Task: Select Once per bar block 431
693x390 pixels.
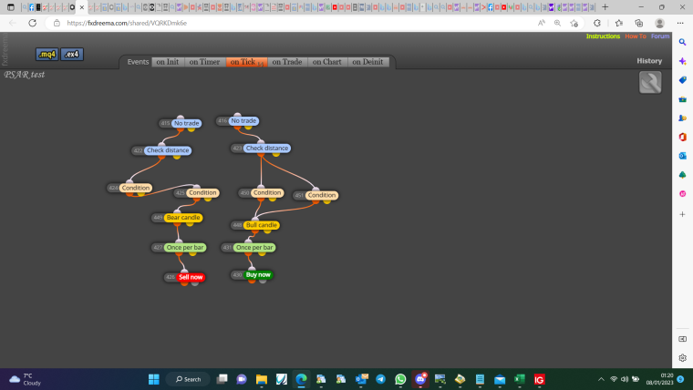Action: pyautogui.click(x=254, y=247)
